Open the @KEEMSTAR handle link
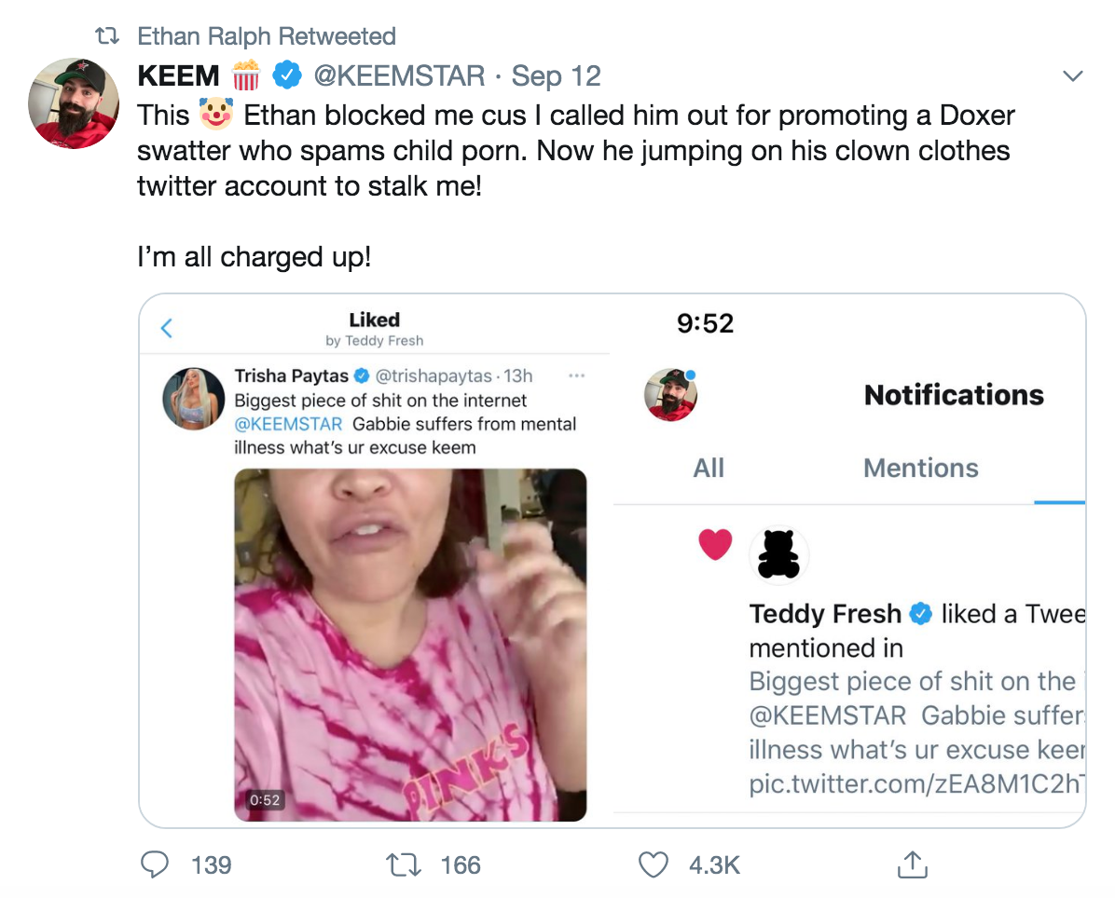 399,75
